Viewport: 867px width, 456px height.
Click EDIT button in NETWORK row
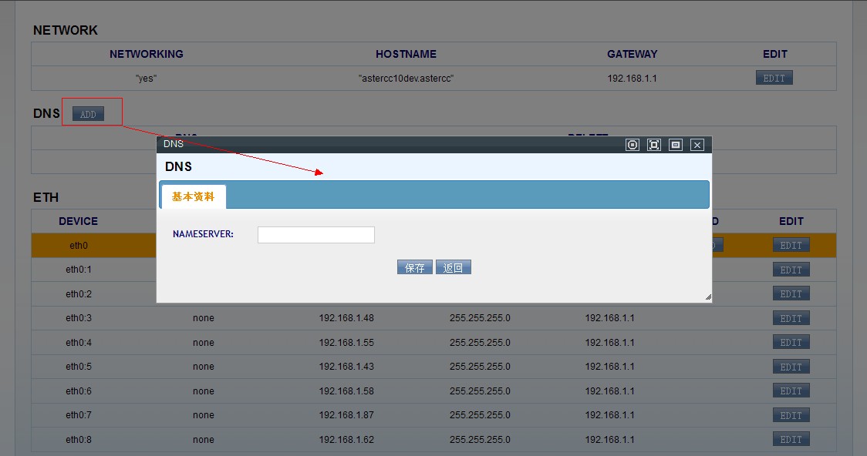774,78
